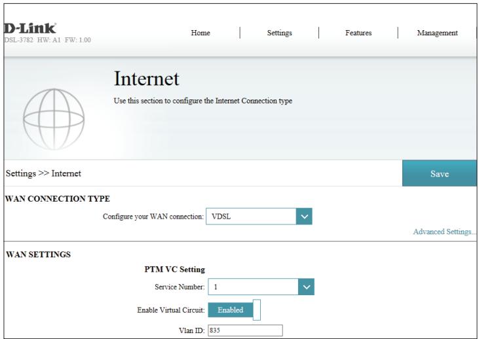Click the DSL-3782 hardware version text
This screenshot has height=339, width=479.
tap(47, 40)
